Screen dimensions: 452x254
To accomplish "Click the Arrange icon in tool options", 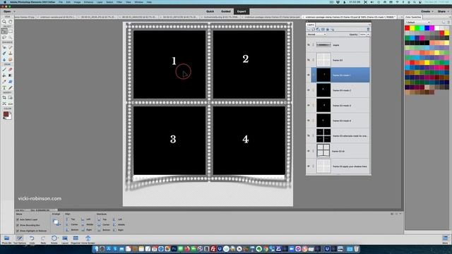I will point(56,222).
